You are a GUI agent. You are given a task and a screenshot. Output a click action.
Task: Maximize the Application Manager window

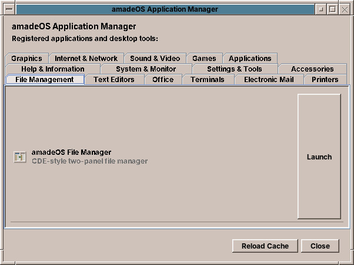pyautogui.click(x=332, y=9)
